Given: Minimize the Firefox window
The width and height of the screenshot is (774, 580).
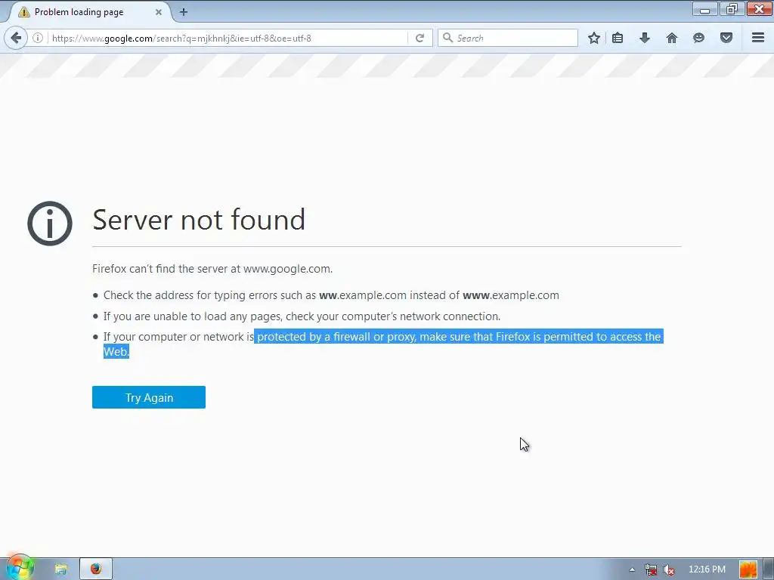Looking at the screenshot, I should [x=705, y=9].
